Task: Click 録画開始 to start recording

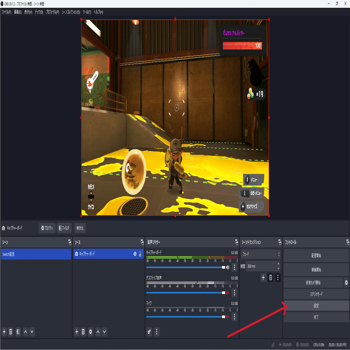Action: click(x=316, y=270)
